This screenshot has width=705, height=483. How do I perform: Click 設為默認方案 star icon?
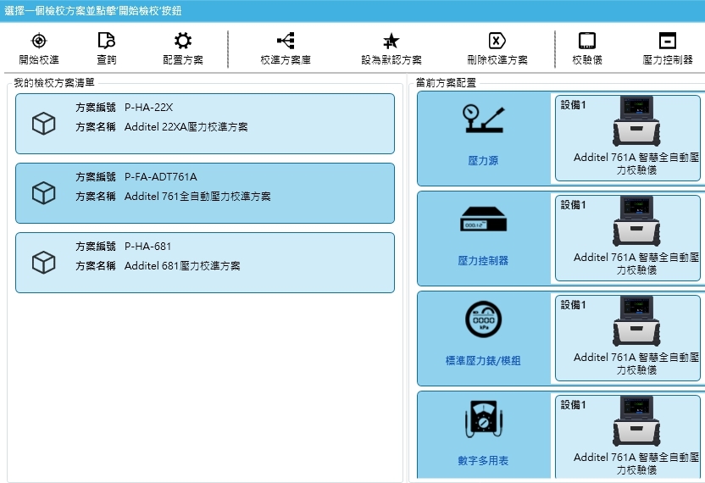tap(391, 41)
